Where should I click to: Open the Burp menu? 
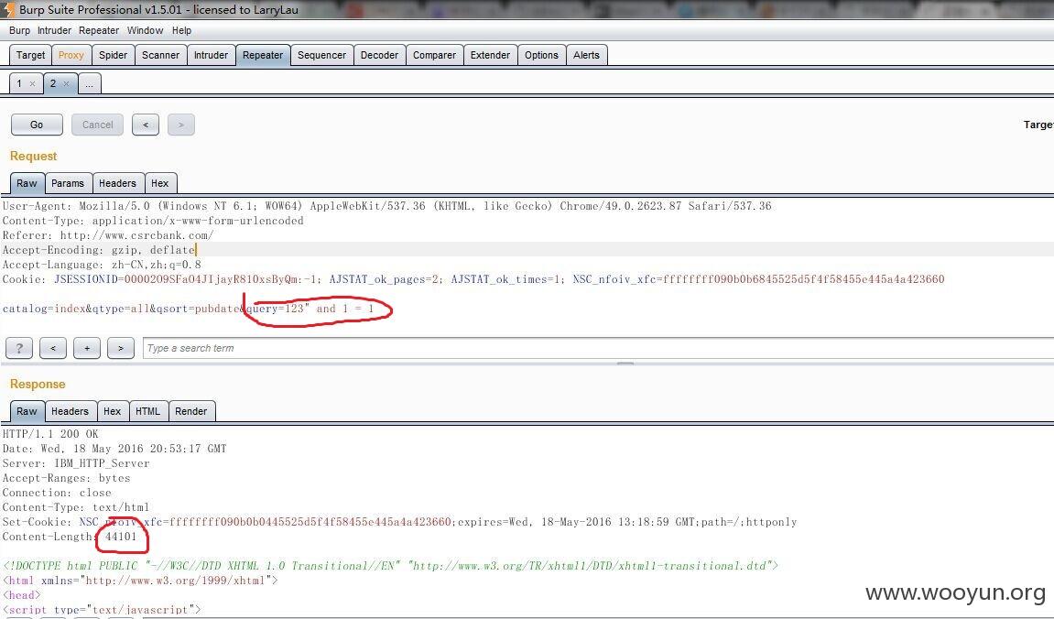pos(19,30)
